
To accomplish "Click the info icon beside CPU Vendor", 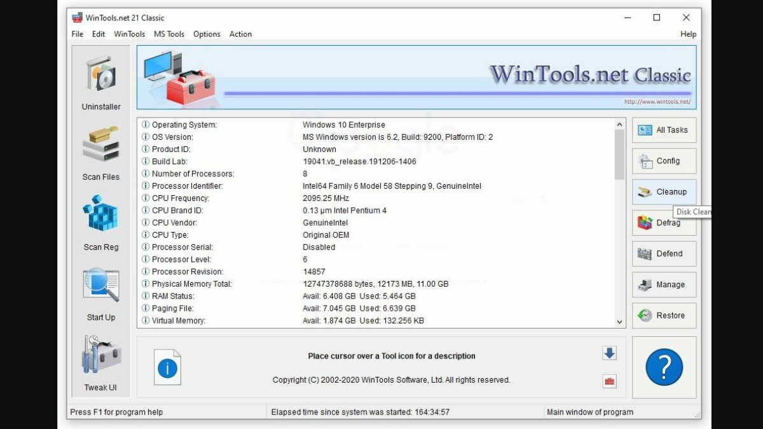I will click(146, 222).
